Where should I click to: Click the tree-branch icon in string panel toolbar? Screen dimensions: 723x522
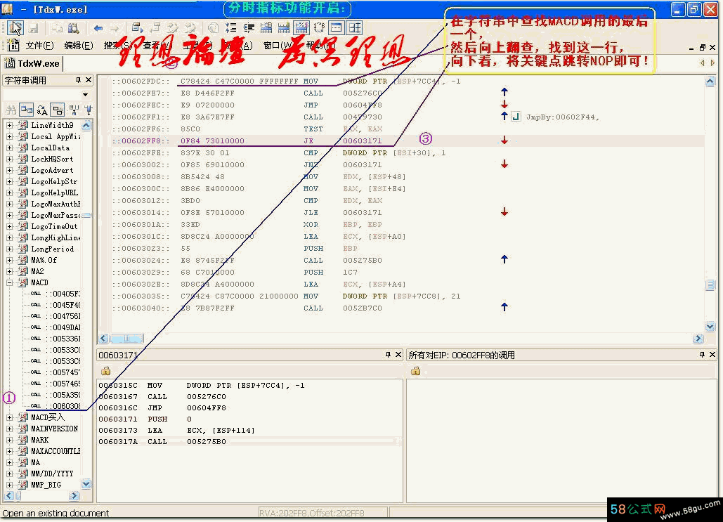point(73,110)
